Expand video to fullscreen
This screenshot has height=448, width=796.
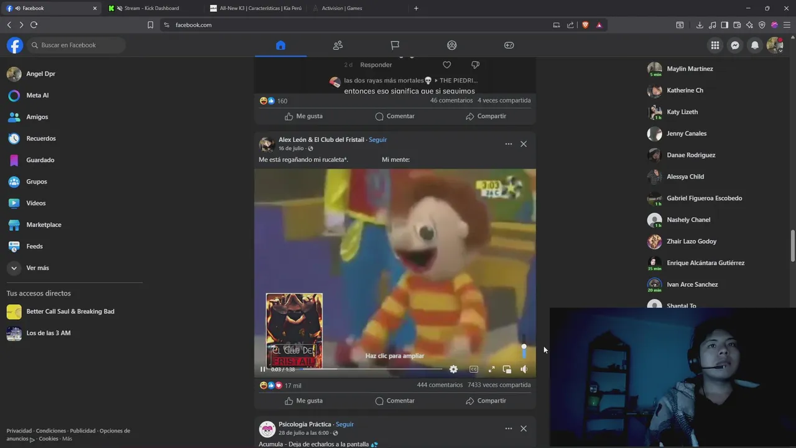click(491, 370)
